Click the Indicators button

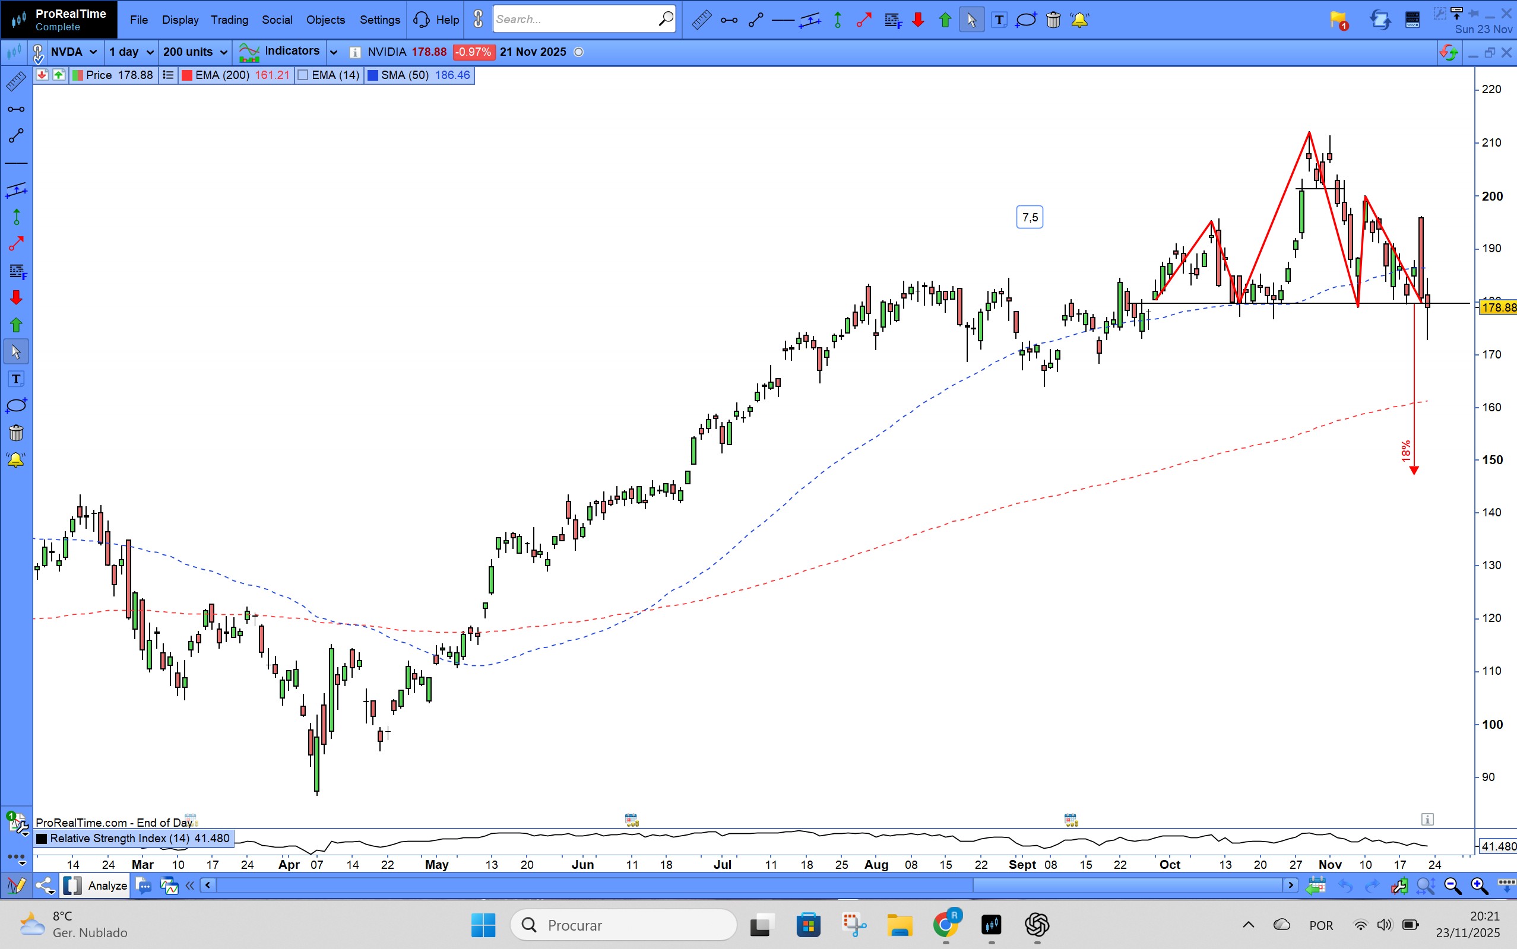tap(292, 52)
